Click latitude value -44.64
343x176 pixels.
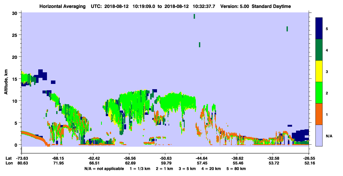[x=201, y=158]
